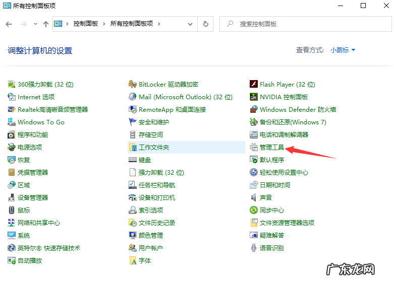Click the 鼠标 mouse icon
Screen dimensions: 394x284
click(x=12, y=210)
